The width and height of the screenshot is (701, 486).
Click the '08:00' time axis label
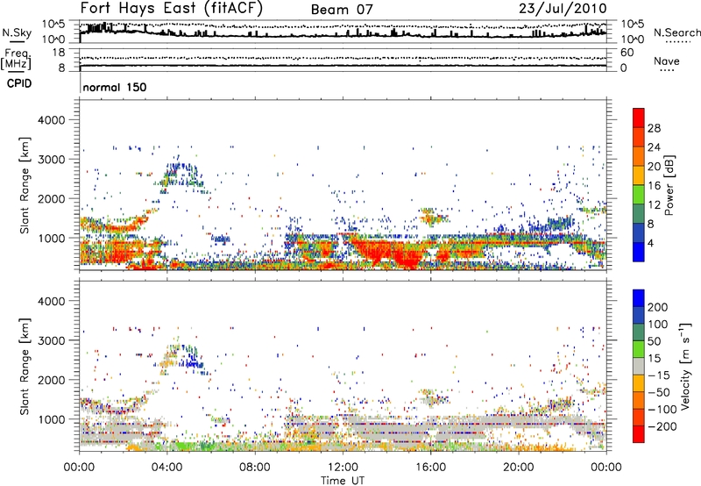coord(254,468)
